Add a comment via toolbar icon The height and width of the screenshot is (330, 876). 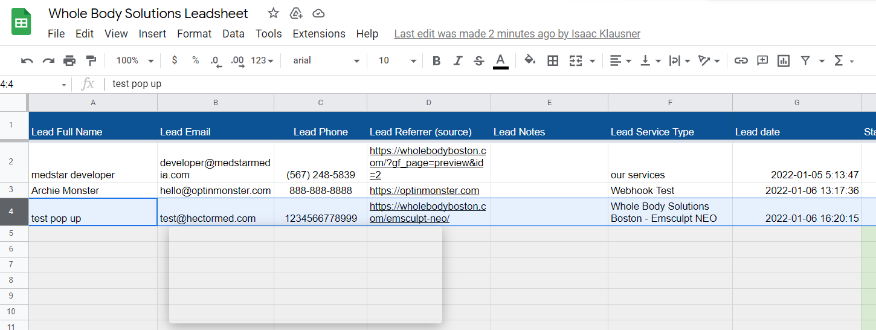click(762, 60)
